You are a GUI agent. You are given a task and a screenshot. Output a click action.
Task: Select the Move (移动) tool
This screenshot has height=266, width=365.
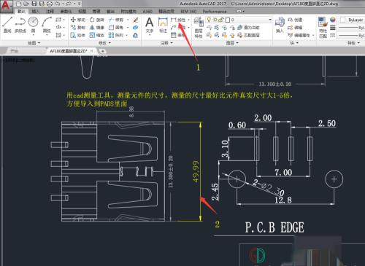click(78, 20)
